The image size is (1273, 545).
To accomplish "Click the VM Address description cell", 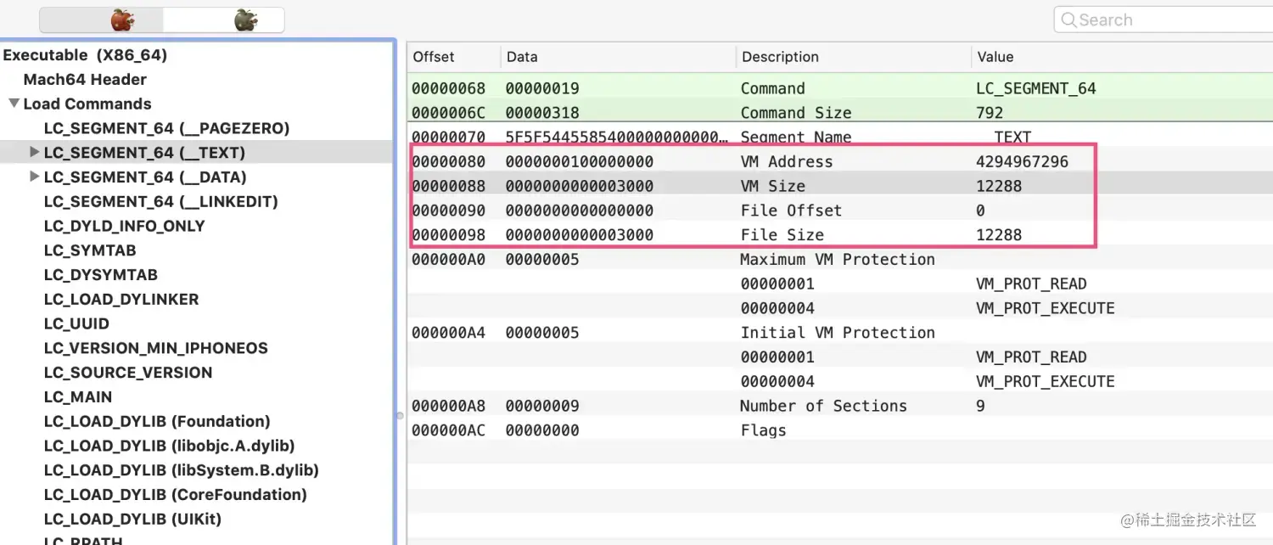I will (787, 161).
